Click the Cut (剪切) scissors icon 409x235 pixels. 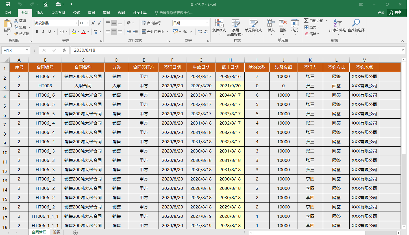[16, 21]
